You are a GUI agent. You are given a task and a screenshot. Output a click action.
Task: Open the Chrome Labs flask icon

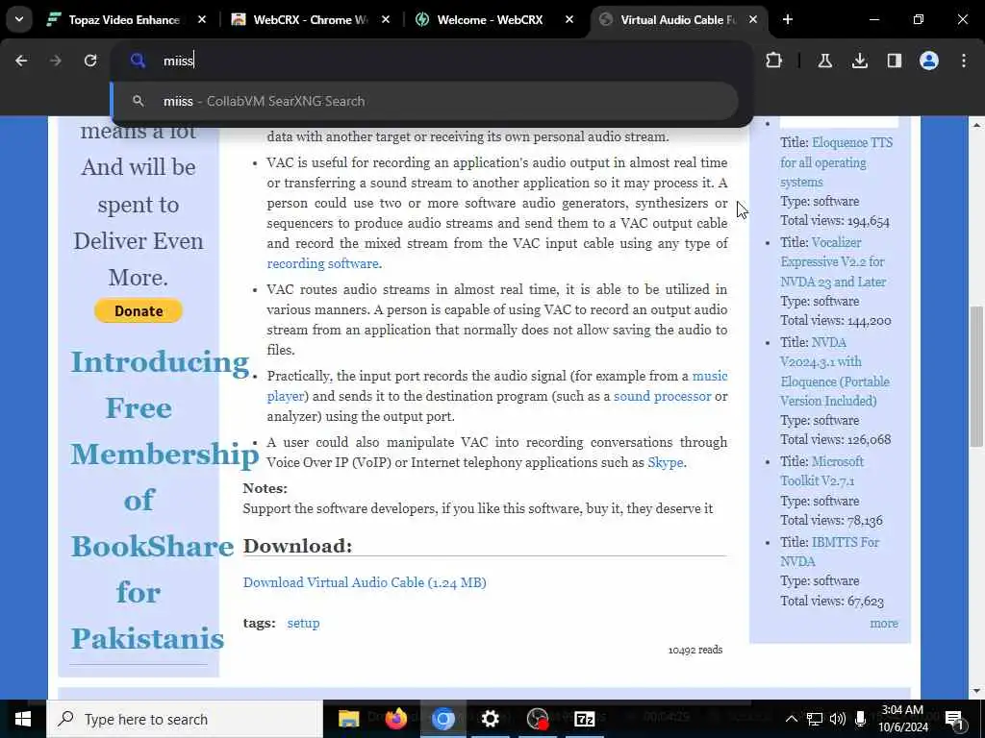(x=824, y=61)
